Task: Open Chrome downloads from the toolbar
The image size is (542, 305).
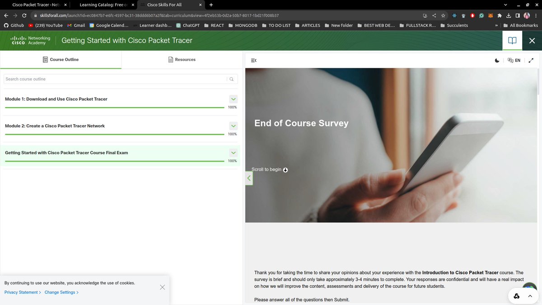Action: [509, 15]
